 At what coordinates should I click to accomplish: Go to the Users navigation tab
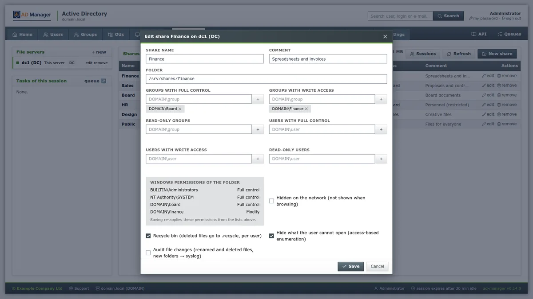point(53,34)
